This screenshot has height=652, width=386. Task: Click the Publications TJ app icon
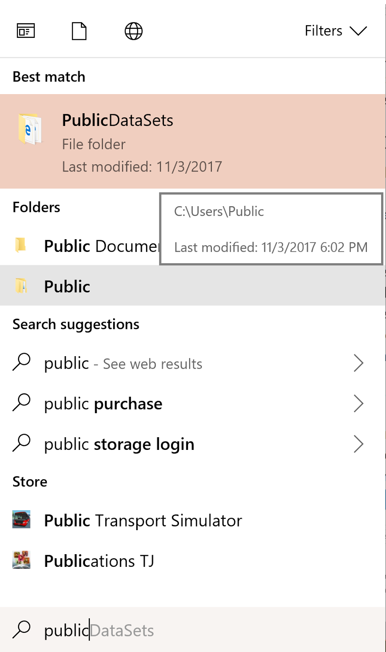point(22,560)
